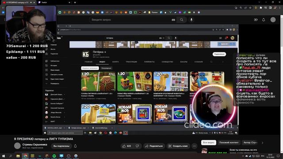Open the 'Головы пиглинов в Майнкрафт 1.20' video thumbnail

pos(98,81)
